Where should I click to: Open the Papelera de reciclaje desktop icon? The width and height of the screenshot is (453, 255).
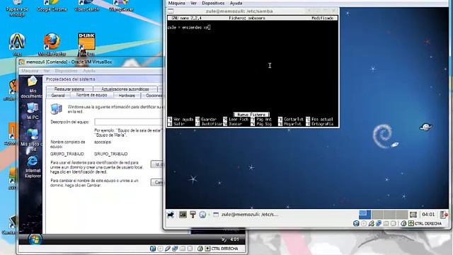point(17,8)
